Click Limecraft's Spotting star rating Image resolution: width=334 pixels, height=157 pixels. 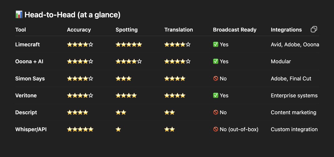[x=129, y=45]
